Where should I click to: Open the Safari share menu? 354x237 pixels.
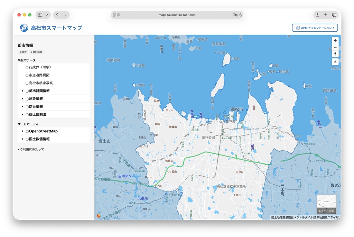pyautogui.click(x=317, y=15)
